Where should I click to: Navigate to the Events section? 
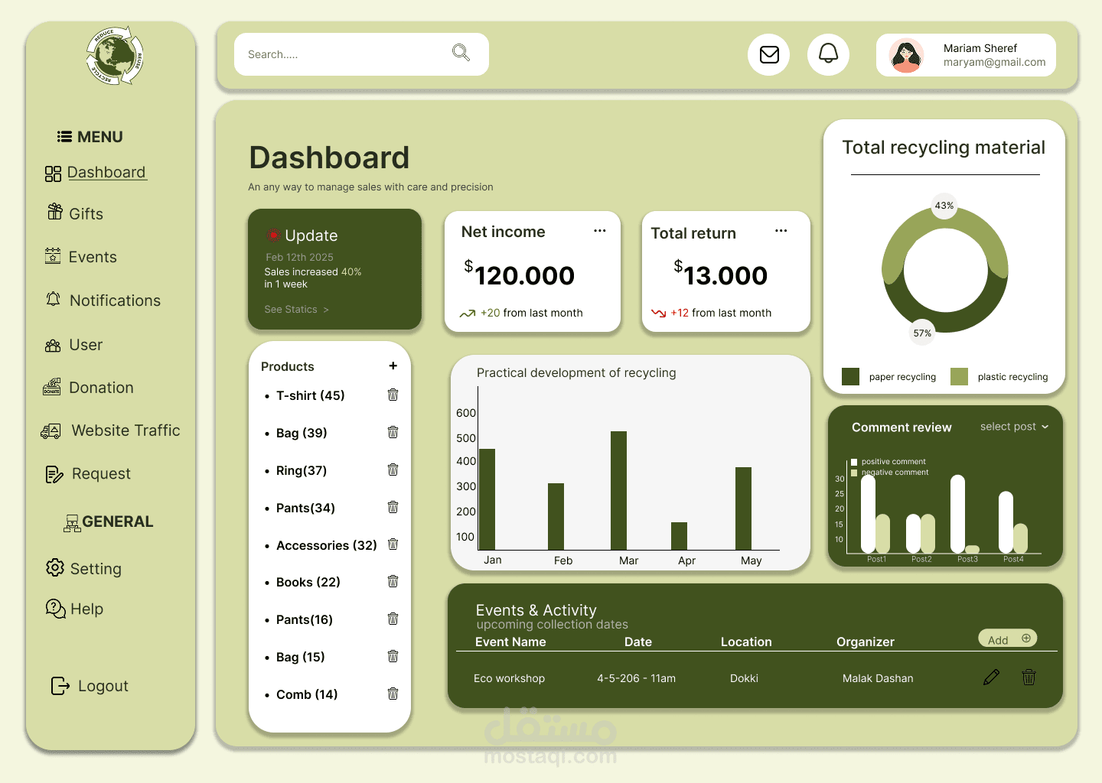(x=93, y=256)
